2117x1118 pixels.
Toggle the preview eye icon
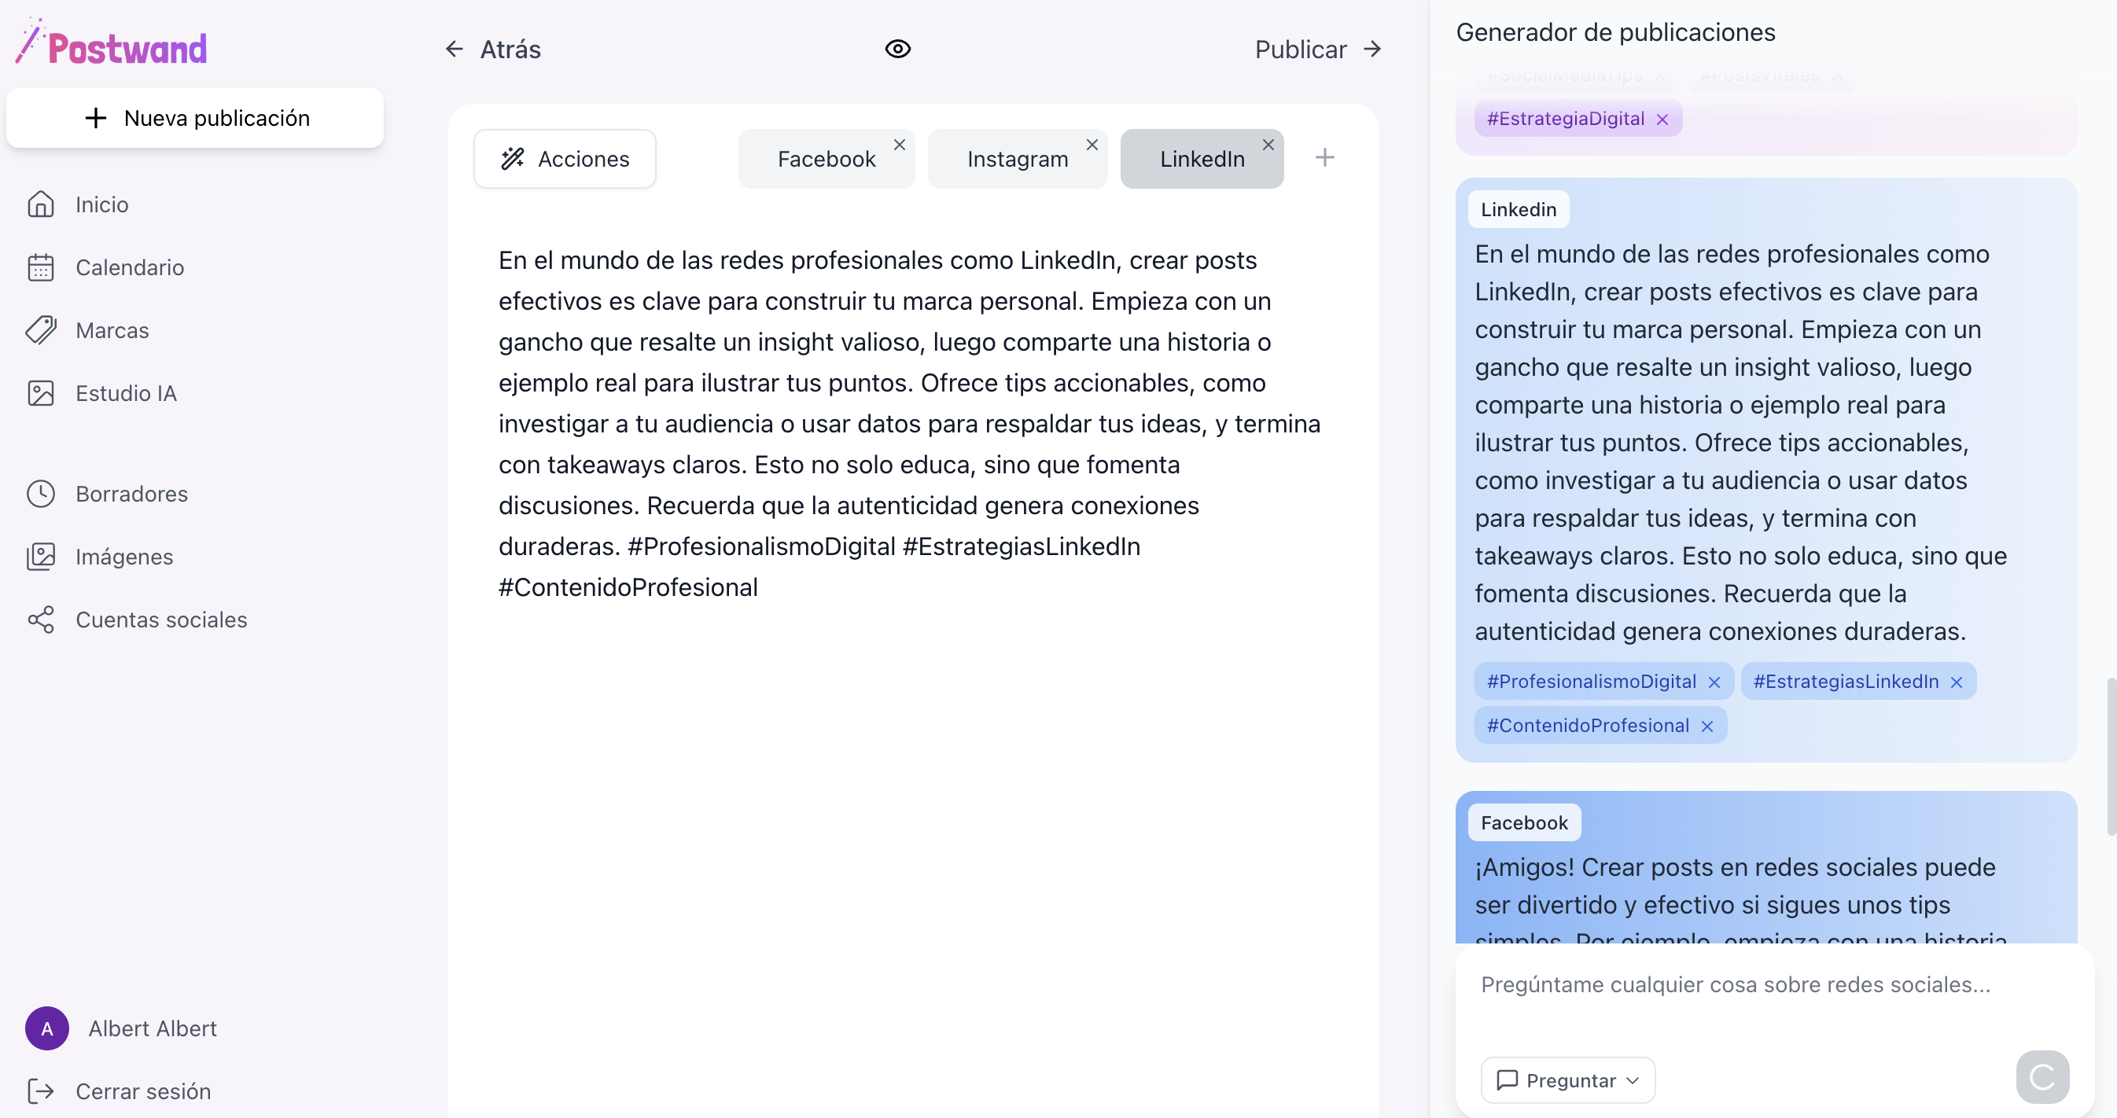[x=897, y=50]
